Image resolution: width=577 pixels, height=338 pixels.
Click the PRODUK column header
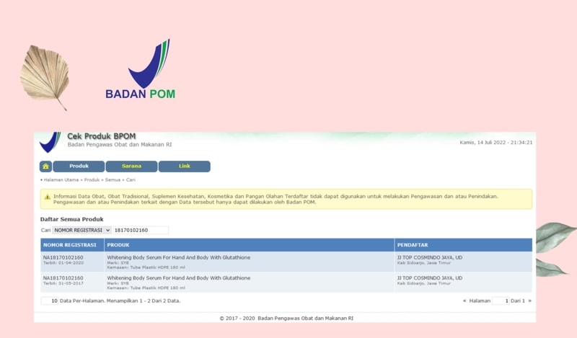click(x=249, y=245)
